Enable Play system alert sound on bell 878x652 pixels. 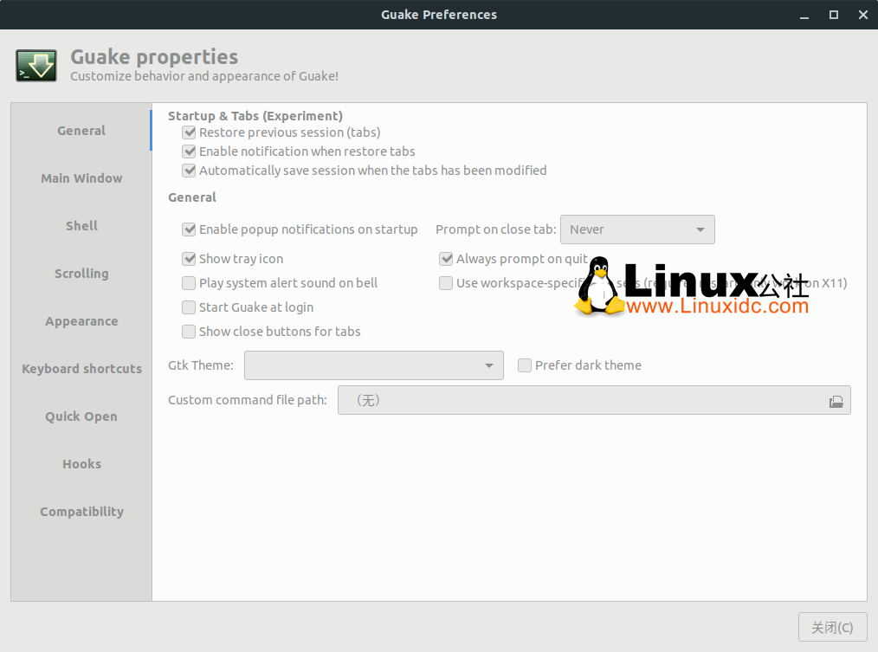tap(190, 283)
